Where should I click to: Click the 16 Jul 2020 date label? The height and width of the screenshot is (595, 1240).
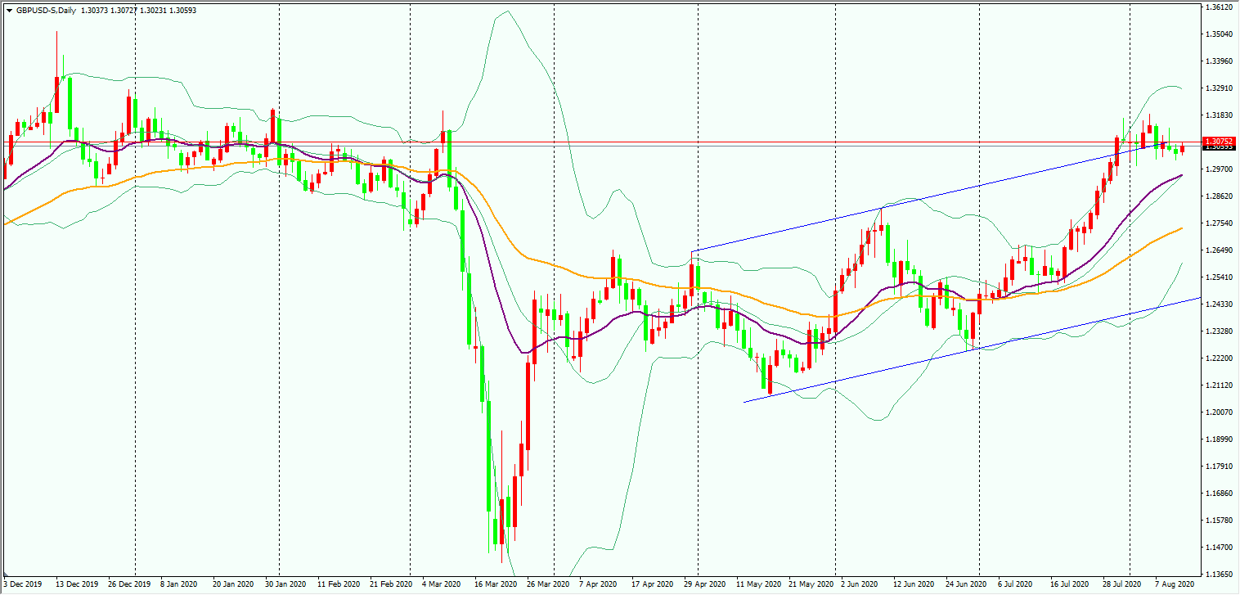point(1069,585)
